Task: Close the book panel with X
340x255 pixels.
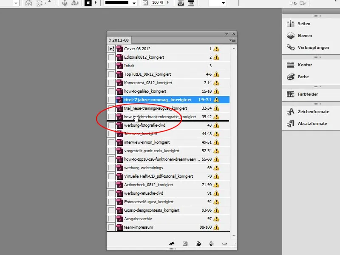Action: pos(234,34)
